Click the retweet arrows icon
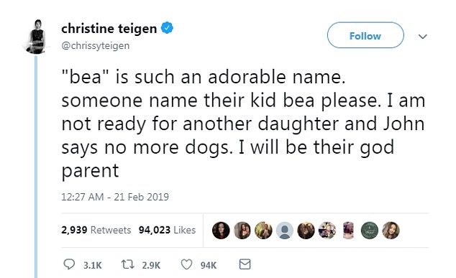The height and width of the screenshot is (278, 456). pos(127,264)
